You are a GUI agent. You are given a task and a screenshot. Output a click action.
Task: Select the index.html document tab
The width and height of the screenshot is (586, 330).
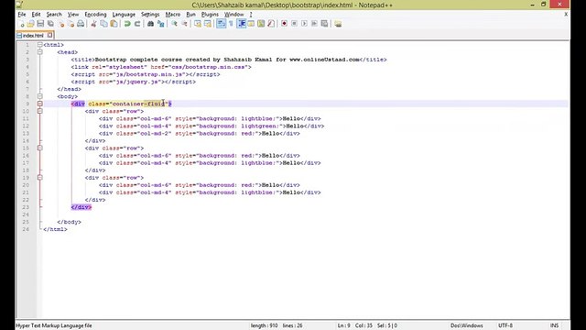pos(33,35)
